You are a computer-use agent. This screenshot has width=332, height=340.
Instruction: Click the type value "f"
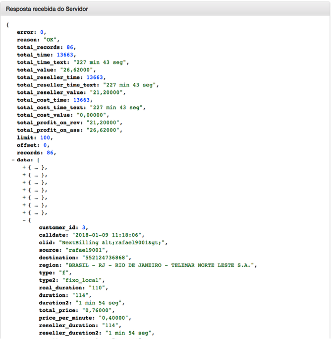[x=64, y=273]
